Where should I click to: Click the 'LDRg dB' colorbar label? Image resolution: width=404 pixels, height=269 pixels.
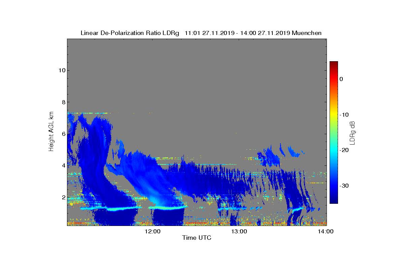click(353, 132)
